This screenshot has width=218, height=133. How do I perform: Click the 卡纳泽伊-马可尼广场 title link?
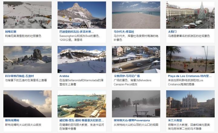(x=127, y=76)
